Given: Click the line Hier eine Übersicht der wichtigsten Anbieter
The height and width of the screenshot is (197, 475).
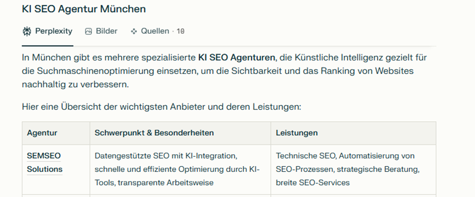Looking at the screenshot, I should coord(161,107).
